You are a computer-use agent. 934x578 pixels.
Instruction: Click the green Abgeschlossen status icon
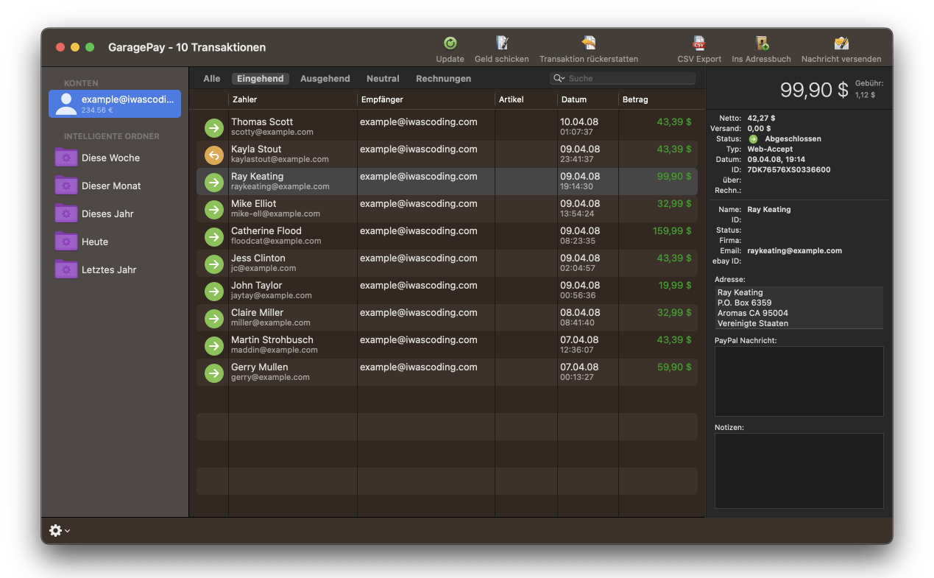(753, 138)
